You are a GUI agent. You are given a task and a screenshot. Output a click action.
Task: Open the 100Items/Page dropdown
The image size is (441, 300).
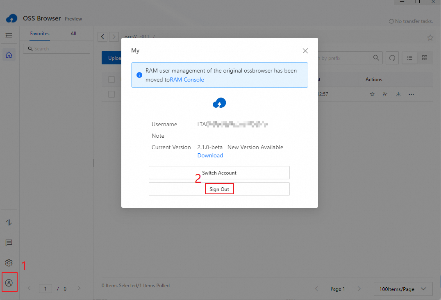click(x=403, y=289)
